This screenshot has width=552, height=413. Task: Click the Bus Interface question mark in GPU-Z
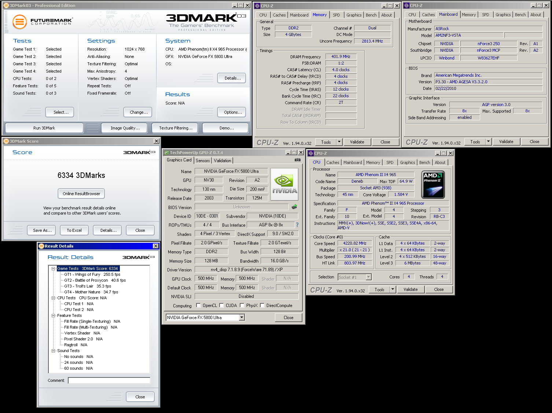tap(297, 225)
